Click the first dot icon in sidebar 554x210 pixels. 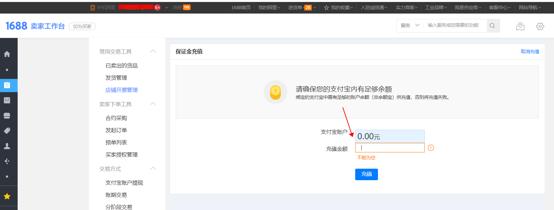(x=7, y=70)
